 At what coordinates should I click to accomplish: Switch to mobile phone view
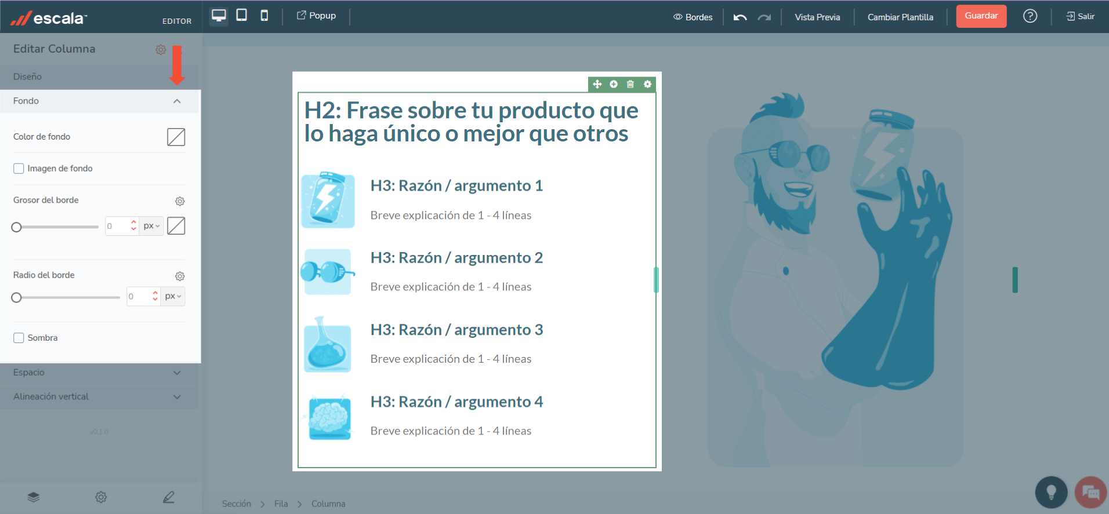[x=264, y=16]
